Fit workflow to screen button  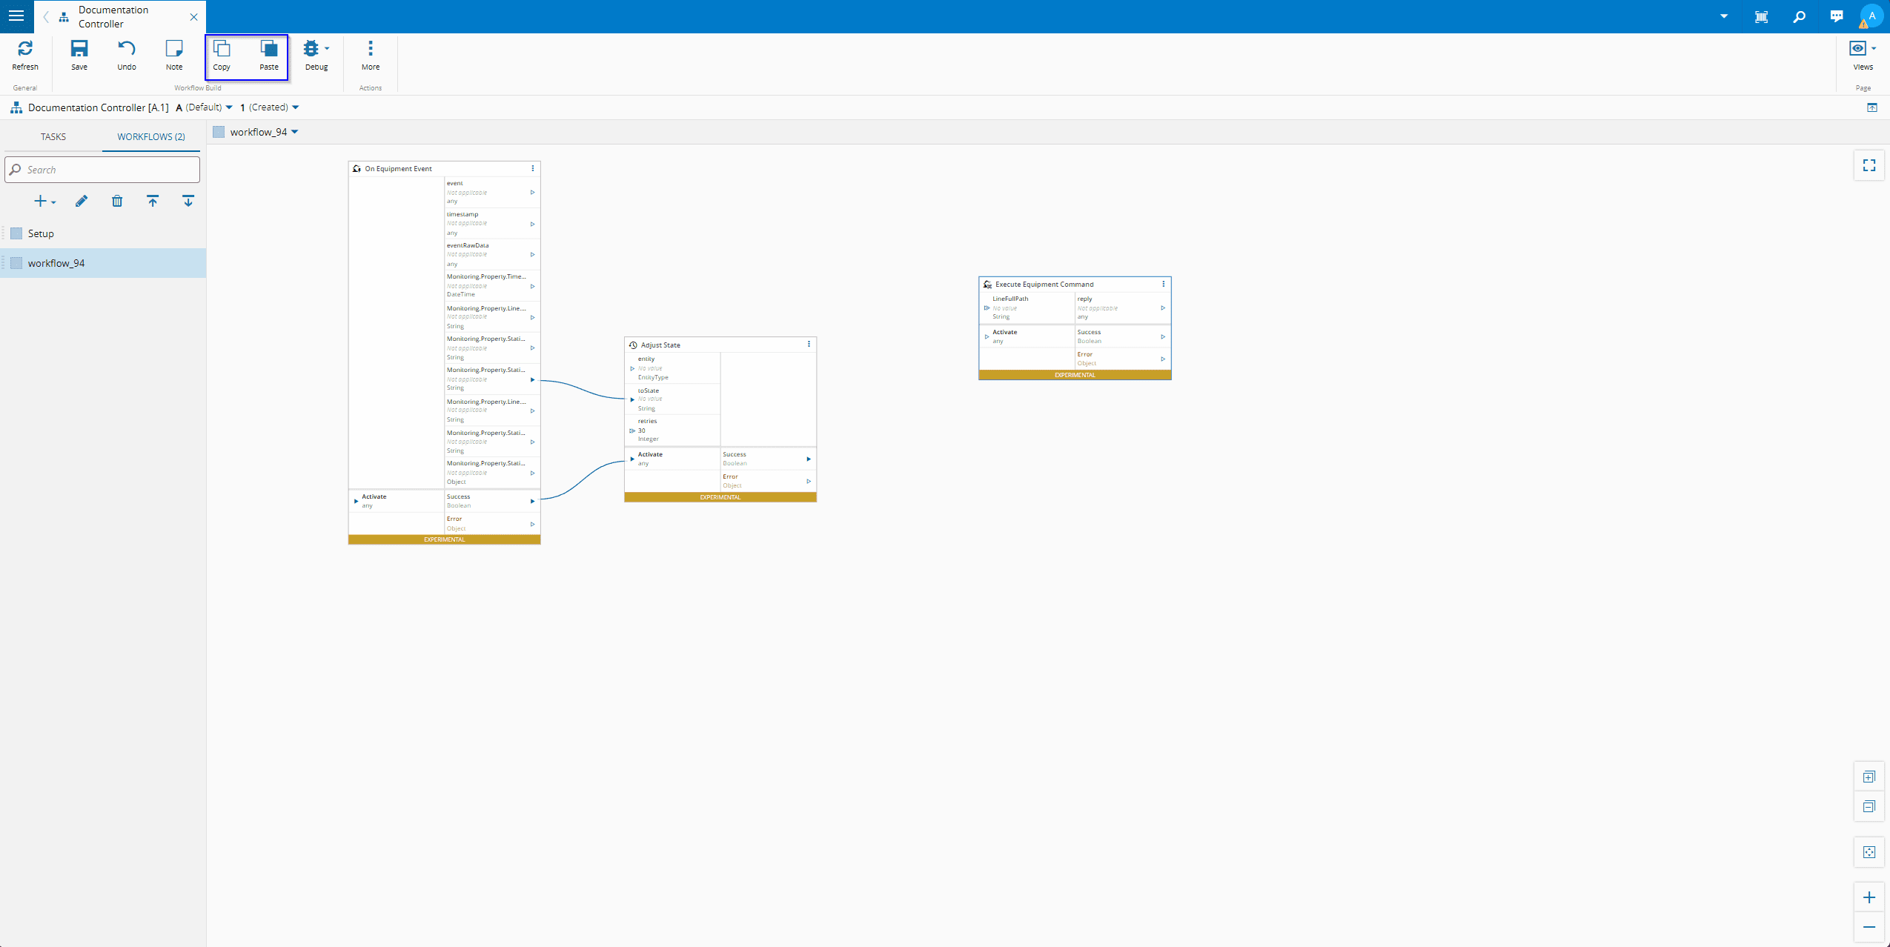point(1869,852)
